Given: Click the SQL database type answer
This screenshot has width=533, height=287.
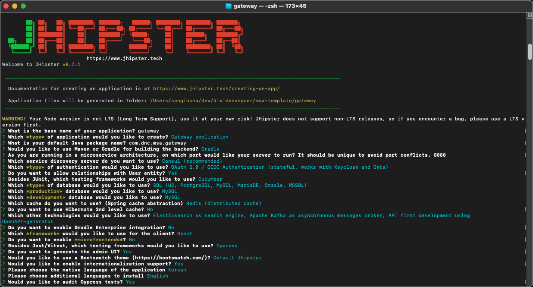Looking at the screenshot, I should (230, 185).
